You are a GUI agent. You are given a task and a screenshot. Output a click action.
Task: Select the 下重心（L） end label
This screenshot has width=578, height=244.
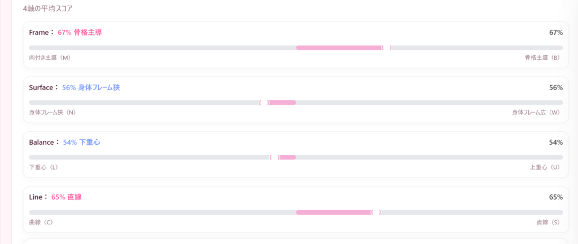tap(43, 167)
